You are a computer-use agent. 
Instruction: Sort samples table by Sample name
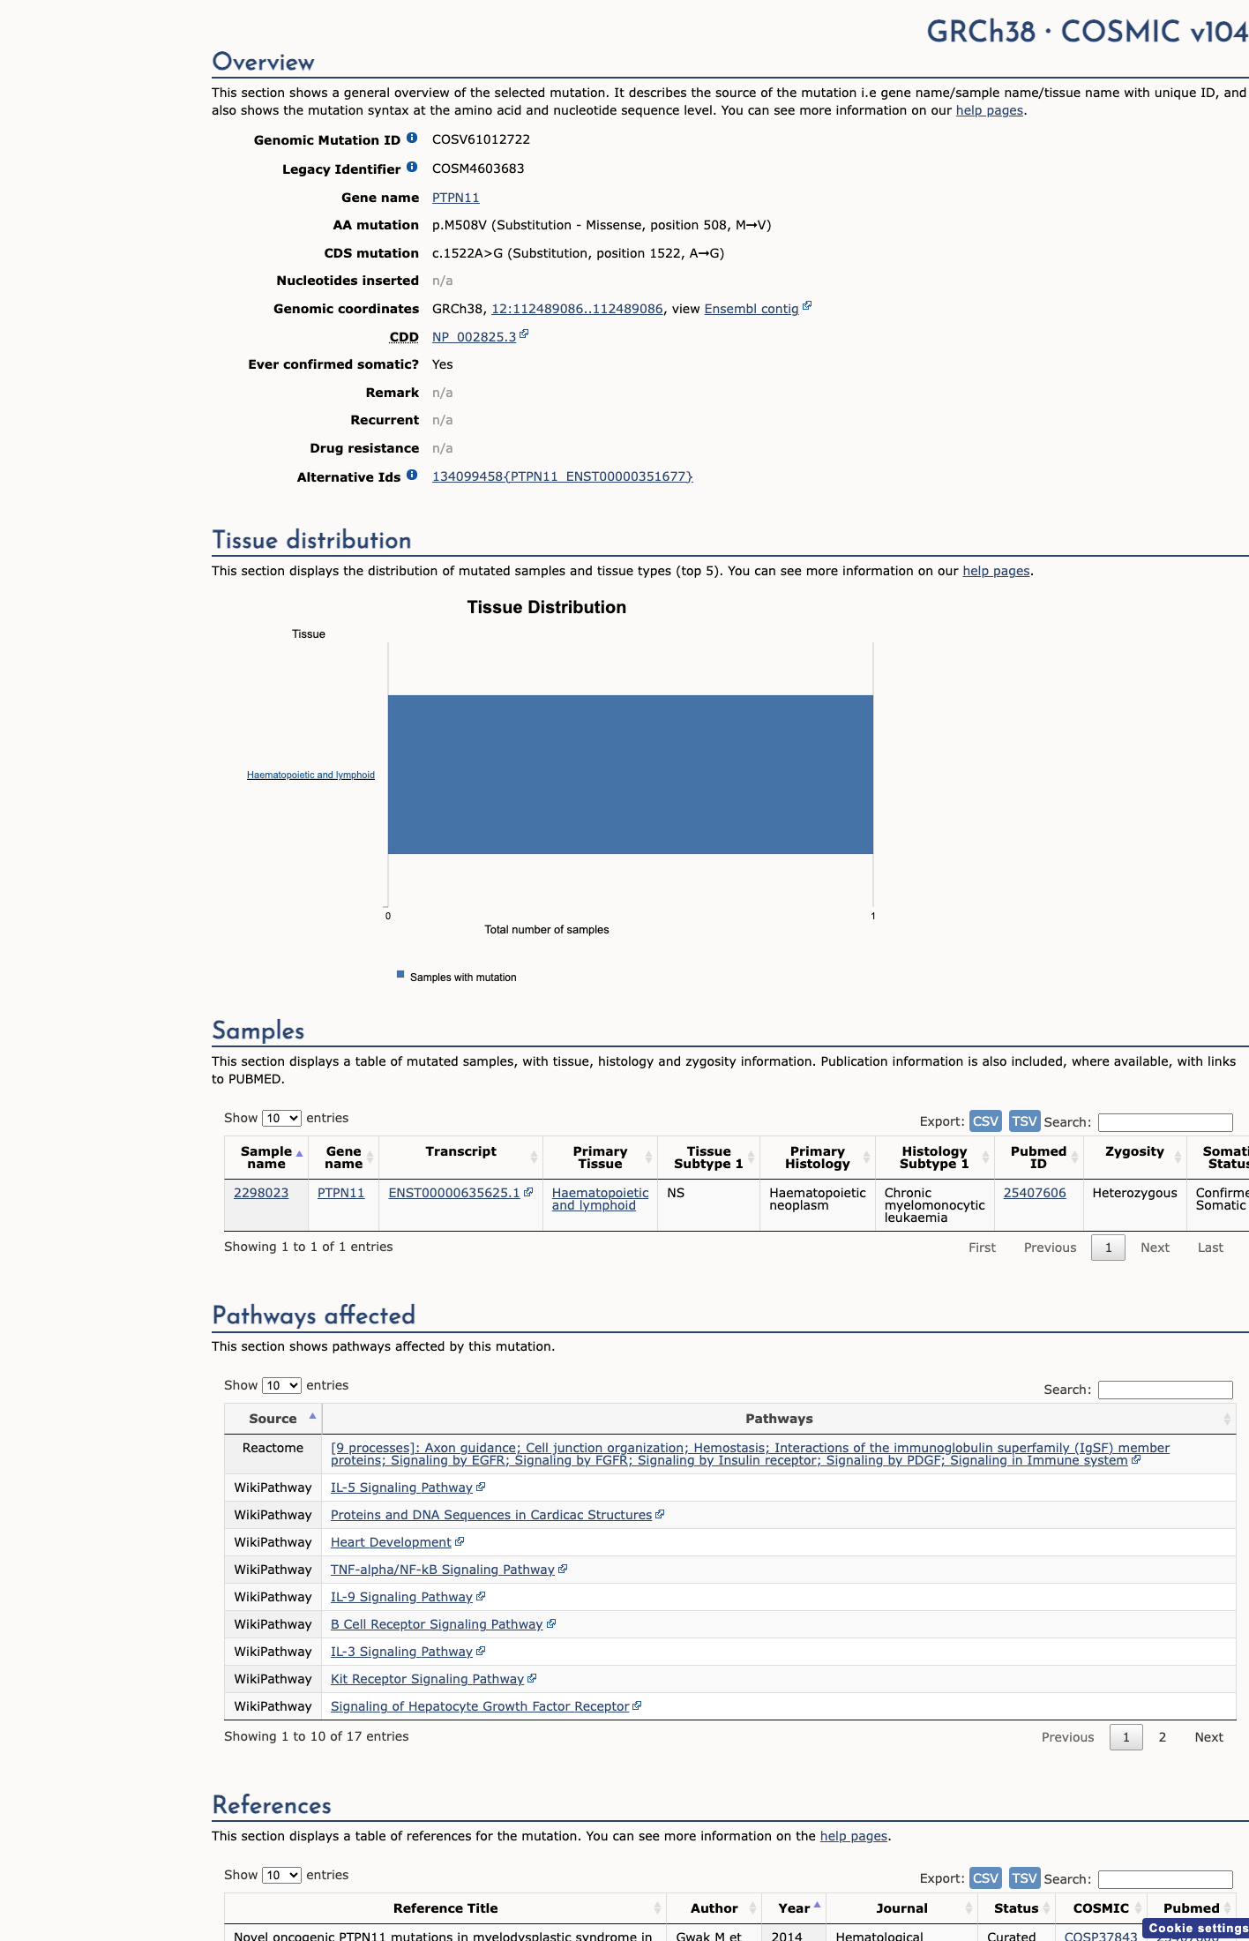pos(266,1158)
